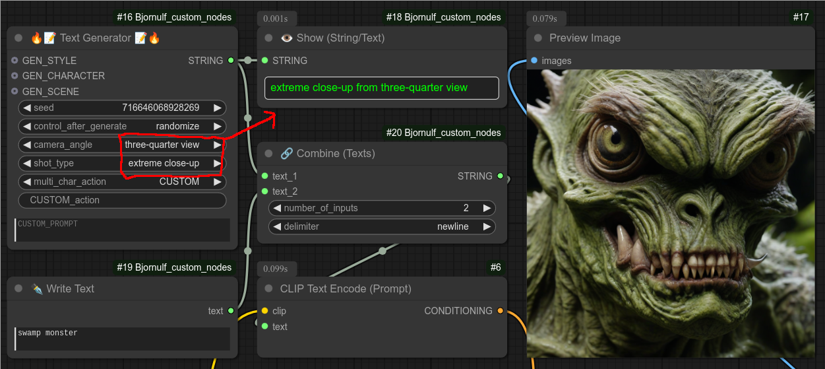
Task: Collapse the Text Generator node via its dot
Action: (x=18, y=38)
